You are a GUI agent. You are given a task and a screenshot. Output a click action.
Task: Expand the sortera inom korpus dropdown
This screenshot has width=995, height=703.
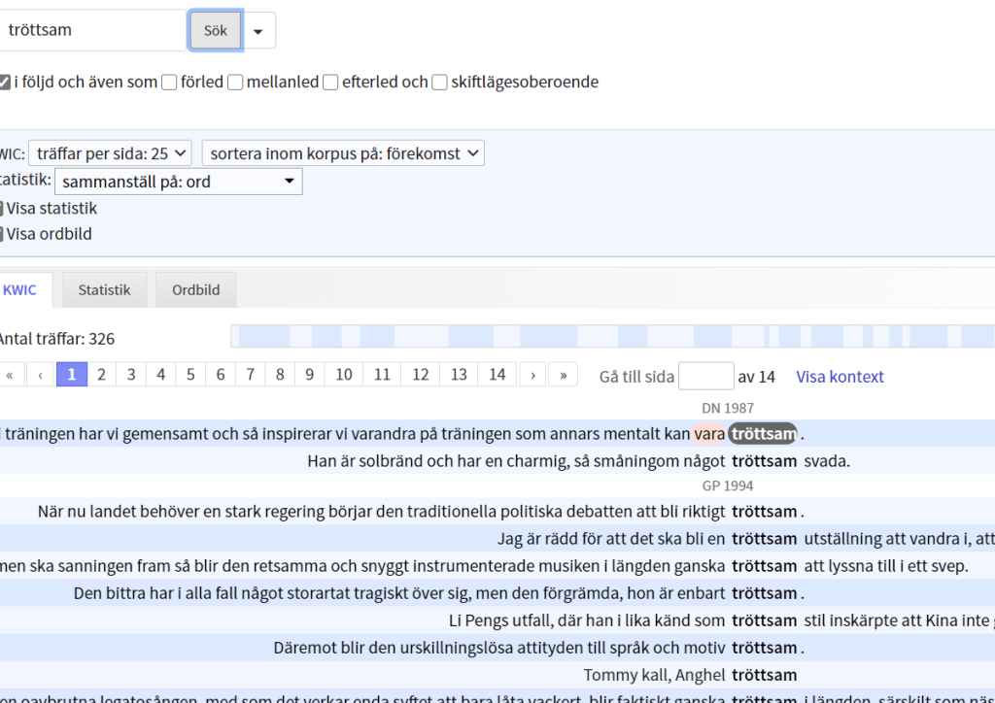point(343,153)
